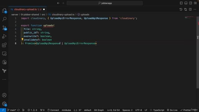Click Connect in the status bar

point(53,110)
